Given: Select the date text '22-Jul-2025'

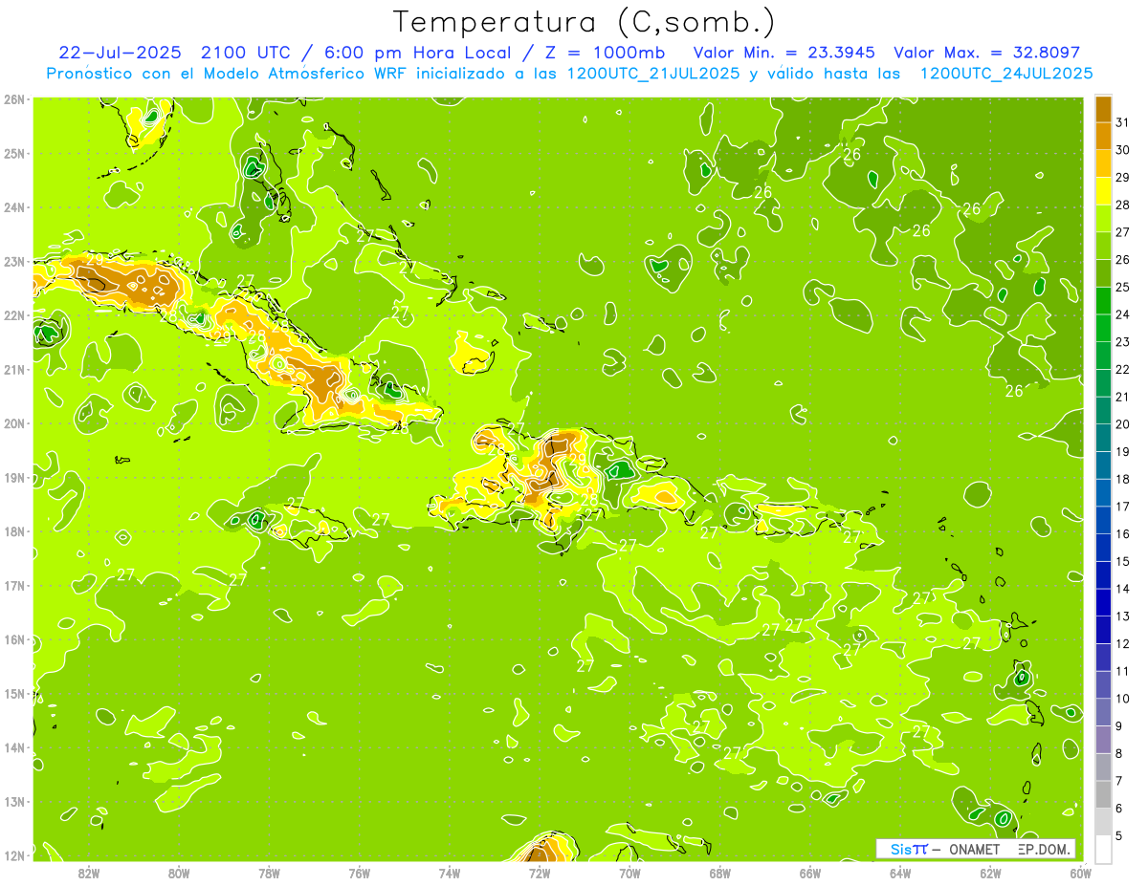Looking at the screenshot, I should [121, 53].
